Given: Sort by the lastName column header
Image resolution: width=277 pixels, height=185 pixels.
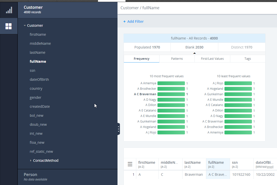Looking at the screenshot, I should pos(194,164).
